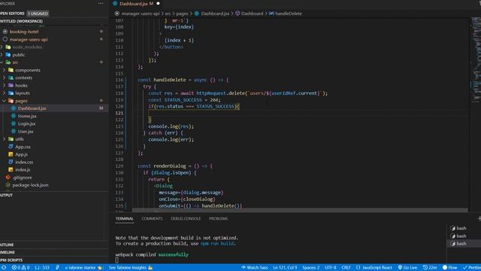Collapse the src folder
This screenshot has width=481, height=271.
coord(15,62)
